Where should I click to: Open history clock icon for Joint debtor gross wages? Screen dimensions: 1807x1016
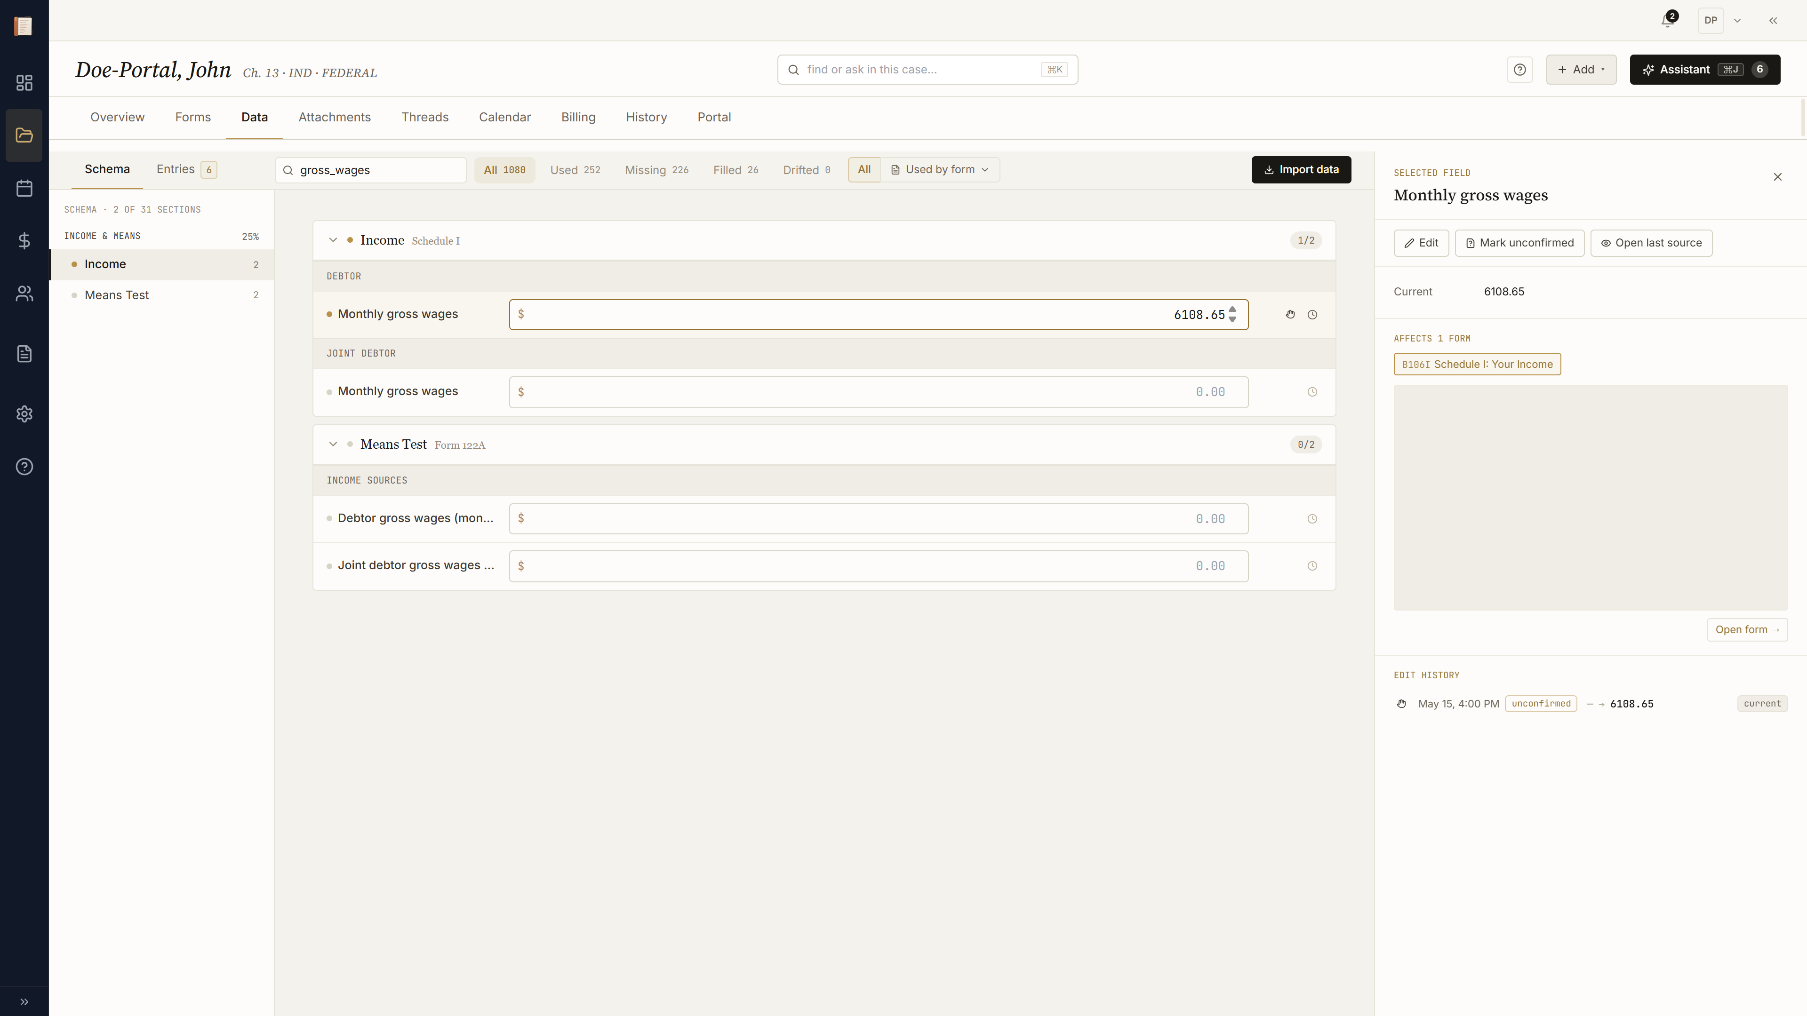click(x=1312, y=566)
